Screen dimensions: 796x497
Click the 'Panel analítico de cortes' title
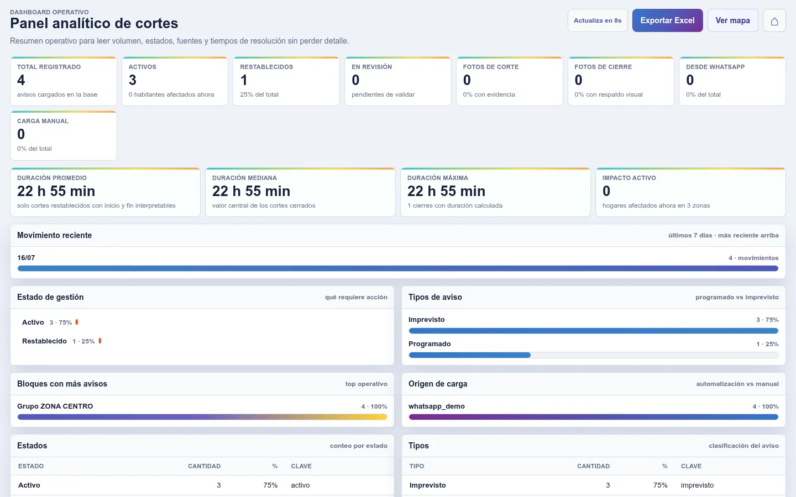coord(94,23)
